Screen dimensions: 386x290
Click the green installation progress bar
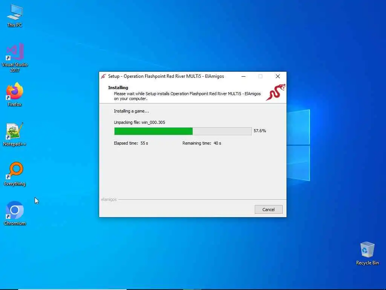tap(183, 131)
